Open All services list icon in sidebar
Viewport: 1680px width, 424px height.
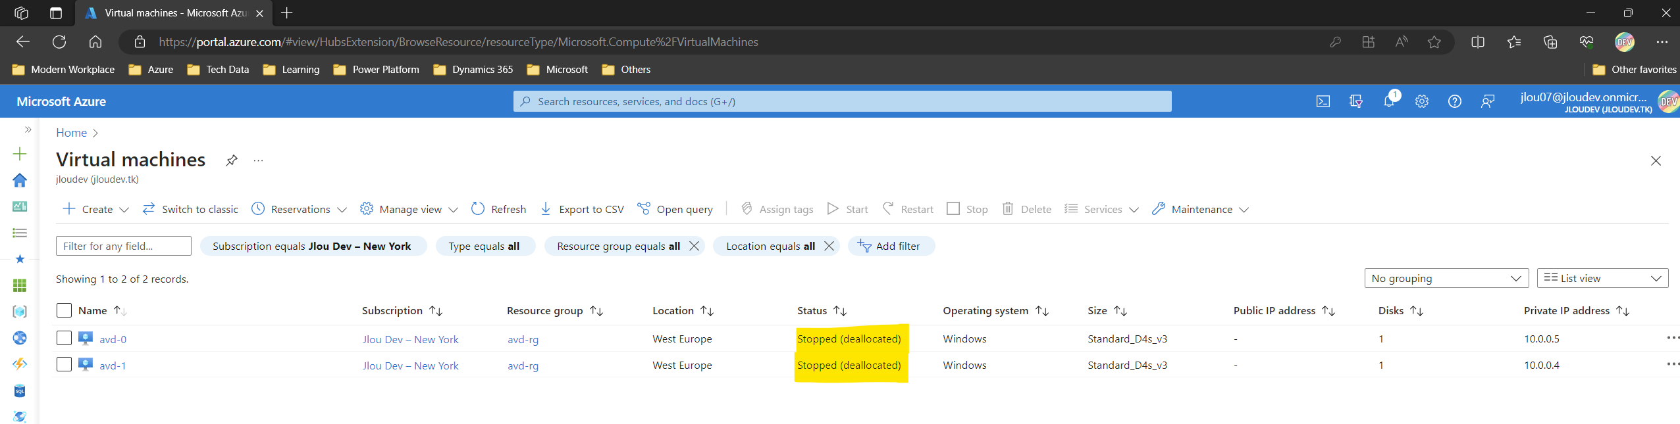coord(20,233)
